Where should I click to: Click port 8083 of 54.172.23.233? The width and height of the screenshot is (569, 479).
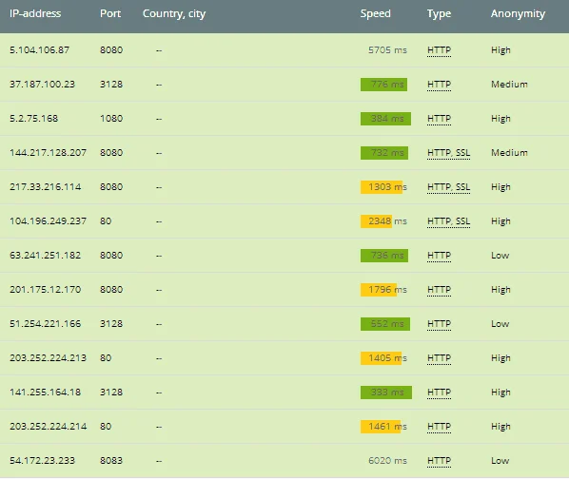pyautogui.click(x=111, y=461)
